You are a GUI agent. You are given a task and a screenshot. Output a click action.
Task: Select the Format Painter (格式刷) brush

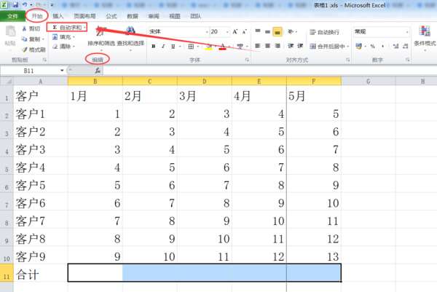point(25,50)
